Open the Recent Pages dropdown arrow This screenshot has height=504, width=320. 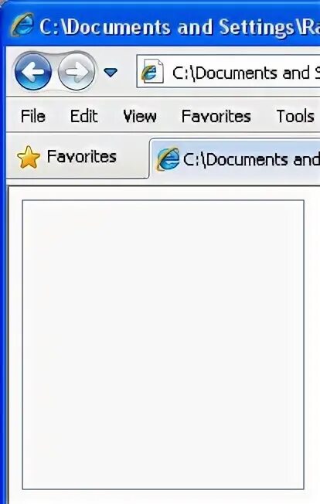(x=111, y=73)
